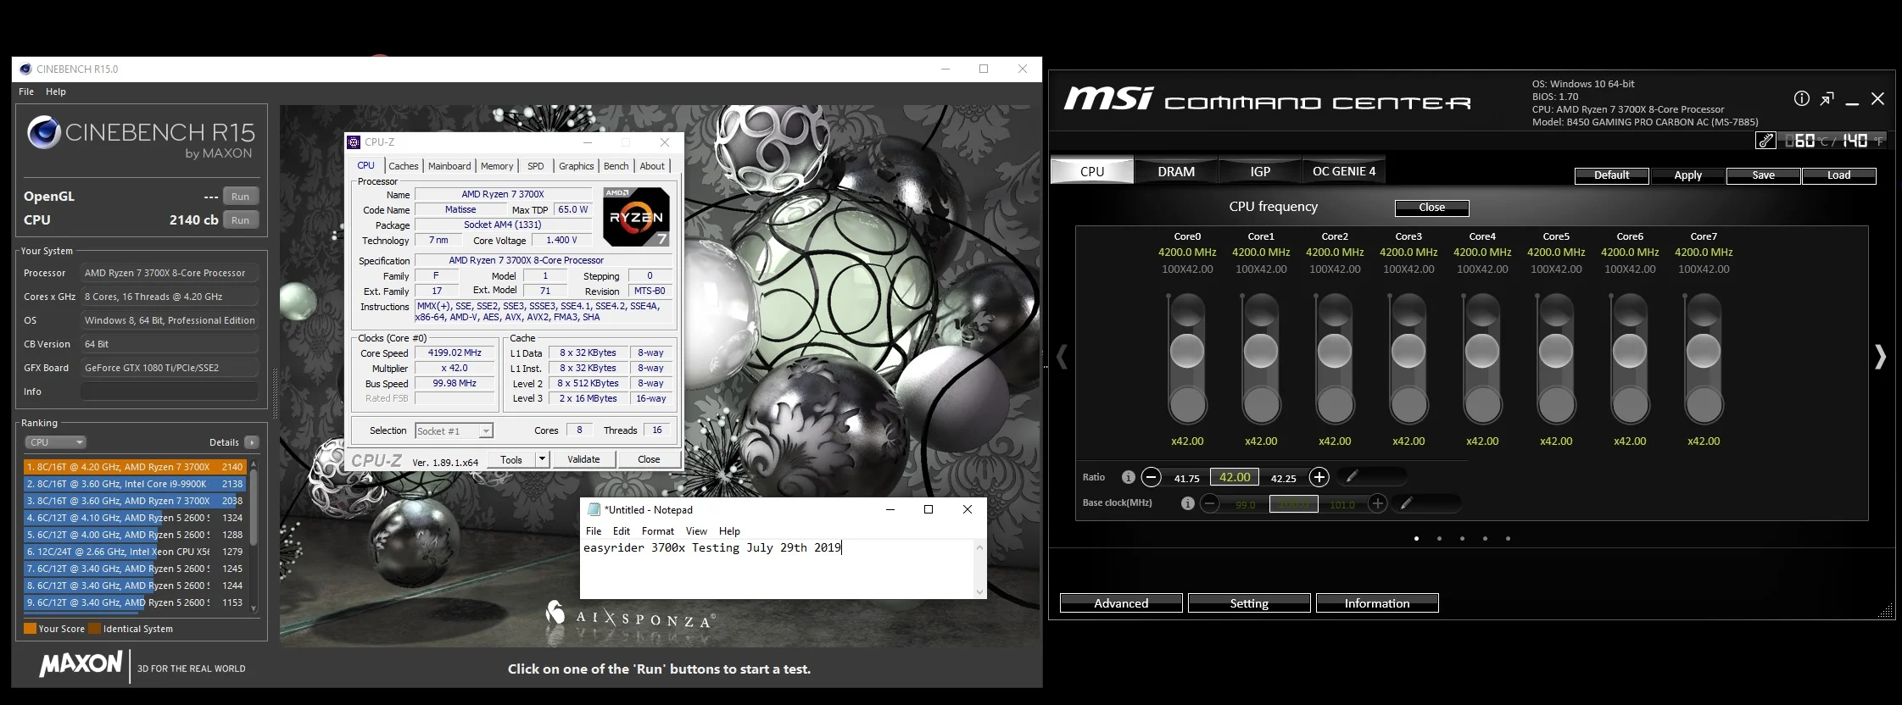
Task: Open the Socket #1 selection dropdown in CPU-Z
Action: pyautogui.click(x=454, y=431)
